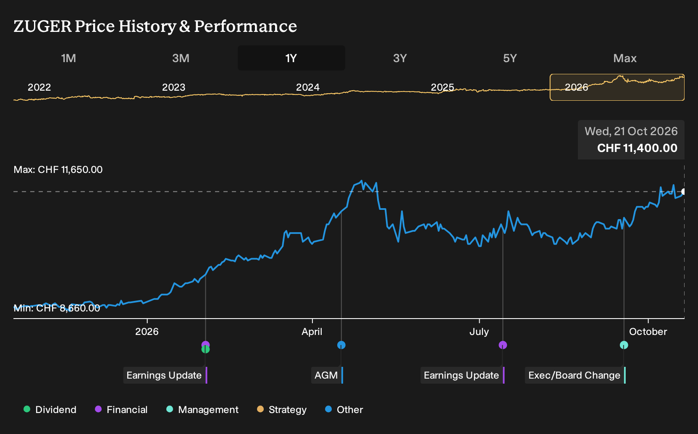Switch to the 5Y time range
This screenshot has width=698, height=434.
pos(510,58)
